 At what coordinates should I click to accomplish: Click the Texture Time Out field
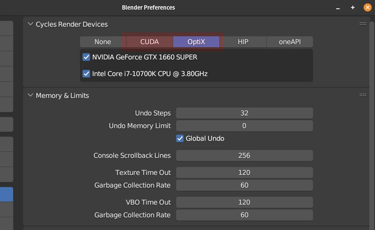point(244,172)
